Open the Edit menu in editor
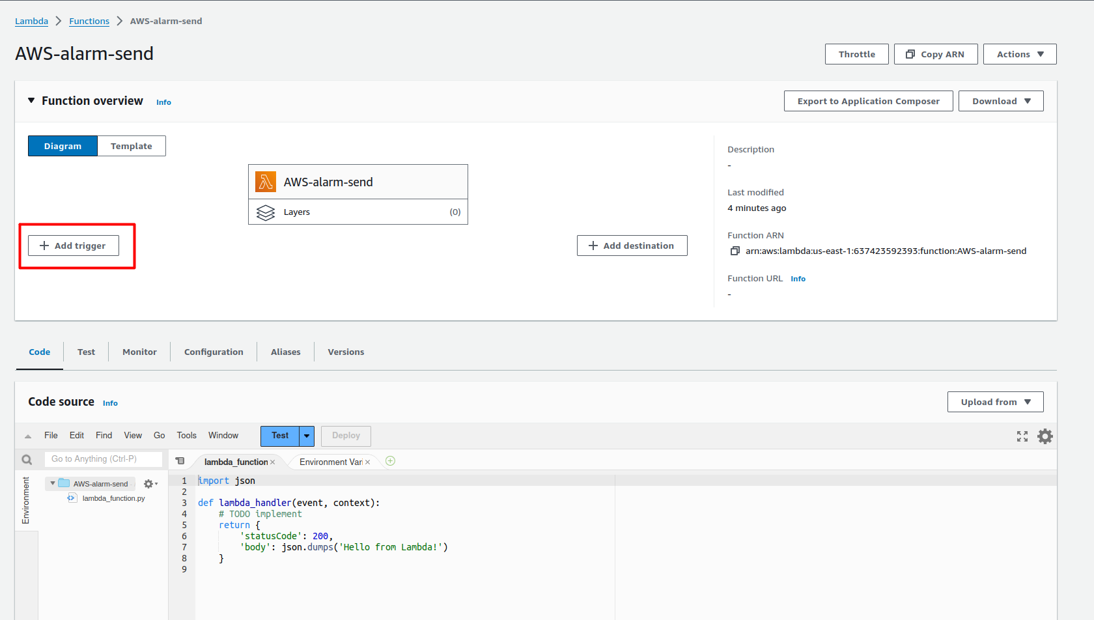This screenshot has width=1094, height=620. [77, 436]
